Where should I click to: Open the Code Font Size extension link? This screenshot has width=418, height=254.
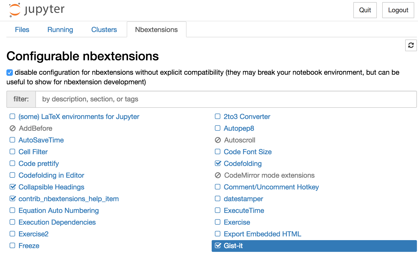click(x=247, y=152)
